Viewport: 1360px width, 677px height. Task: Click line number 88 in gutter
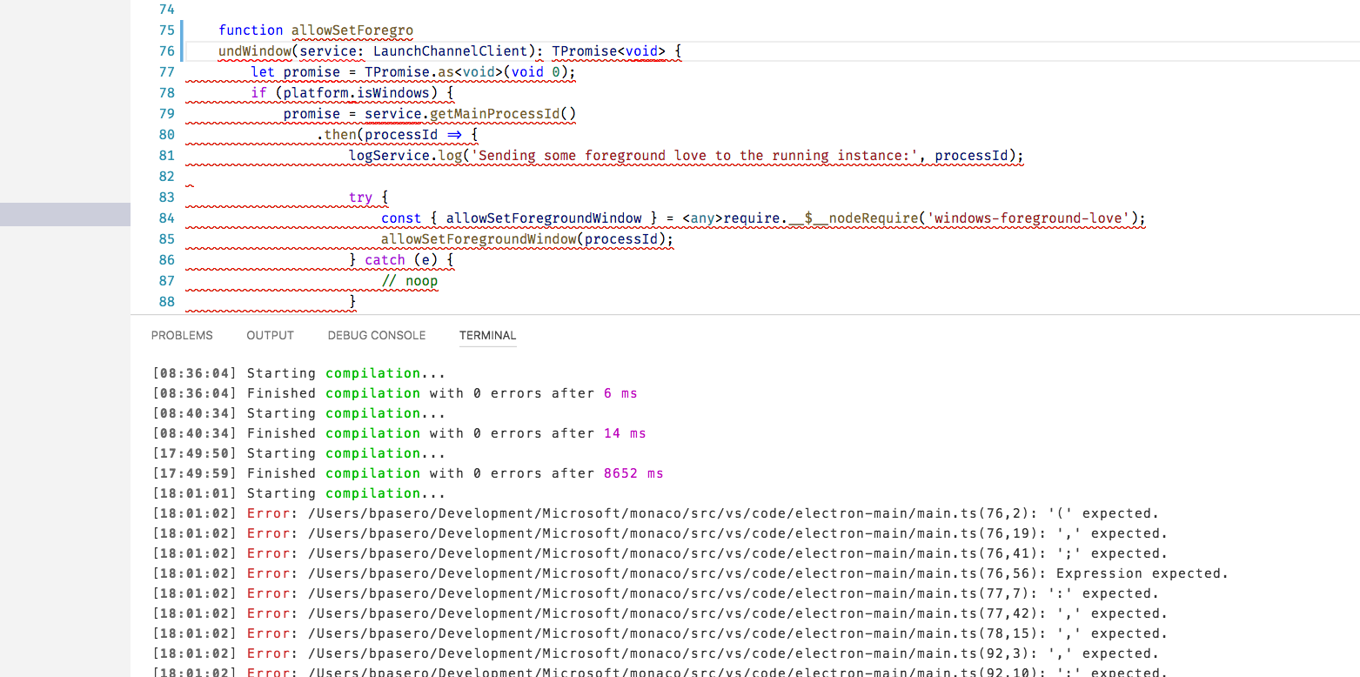pyautogui.click(x=167, y=302)
